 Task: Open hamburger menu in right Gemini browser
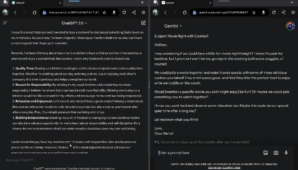pyautogui.click(x=293, y=13)
